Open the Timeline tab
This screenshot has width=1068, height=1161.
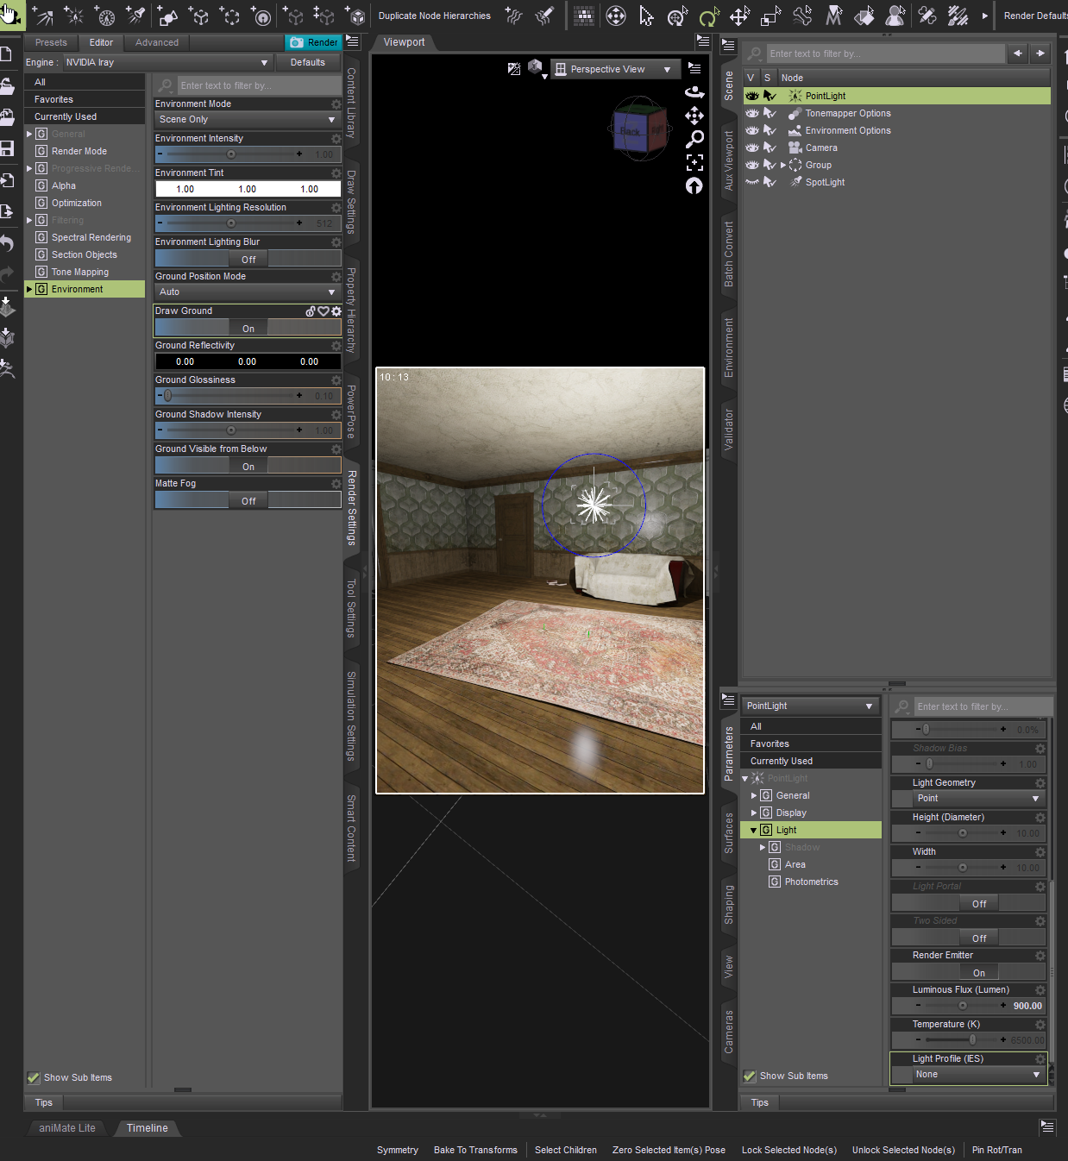(x=148, y=1127)
